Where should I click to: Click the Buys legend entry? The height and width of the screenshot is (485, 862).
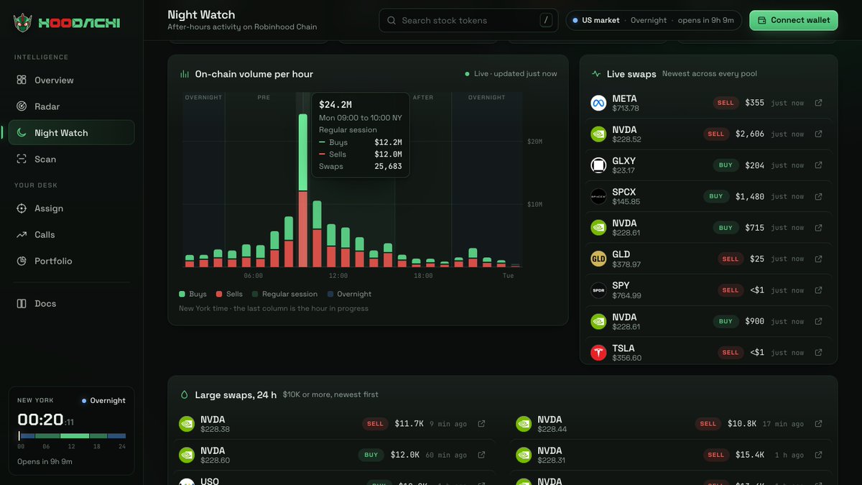click(x=193, y=294)
